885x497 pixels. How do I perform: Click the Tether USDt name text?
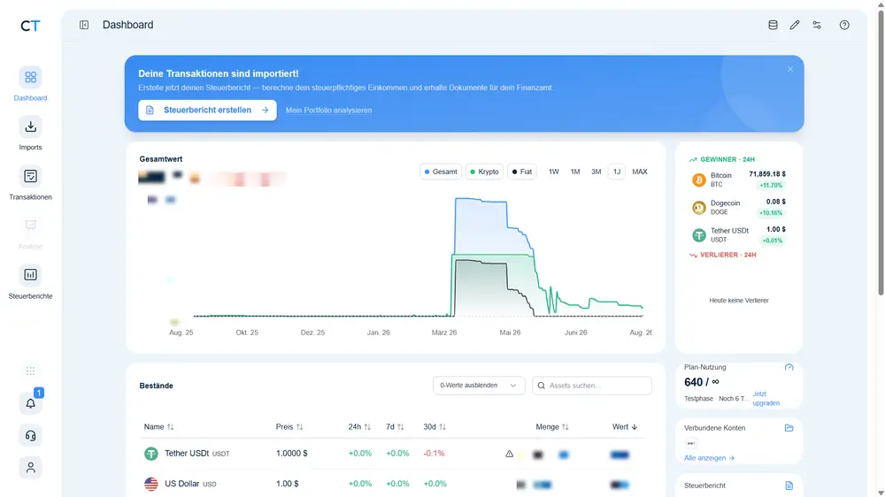tap(187, 453)
